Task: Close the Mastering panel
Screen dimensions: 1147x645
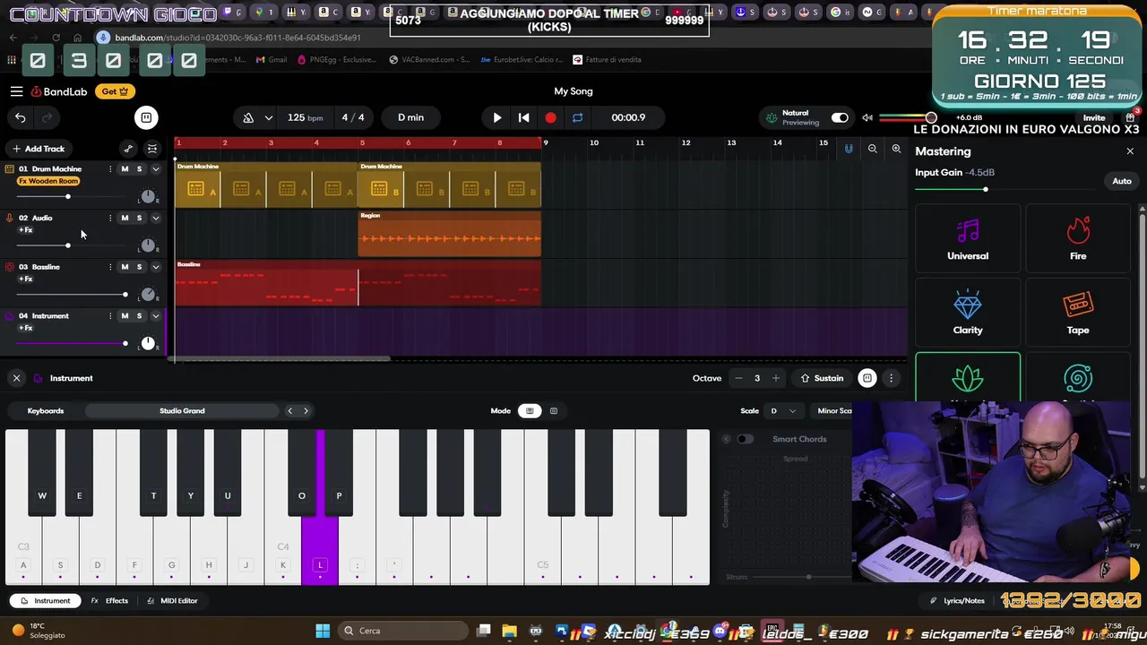Action: (x=1130, y=151)
